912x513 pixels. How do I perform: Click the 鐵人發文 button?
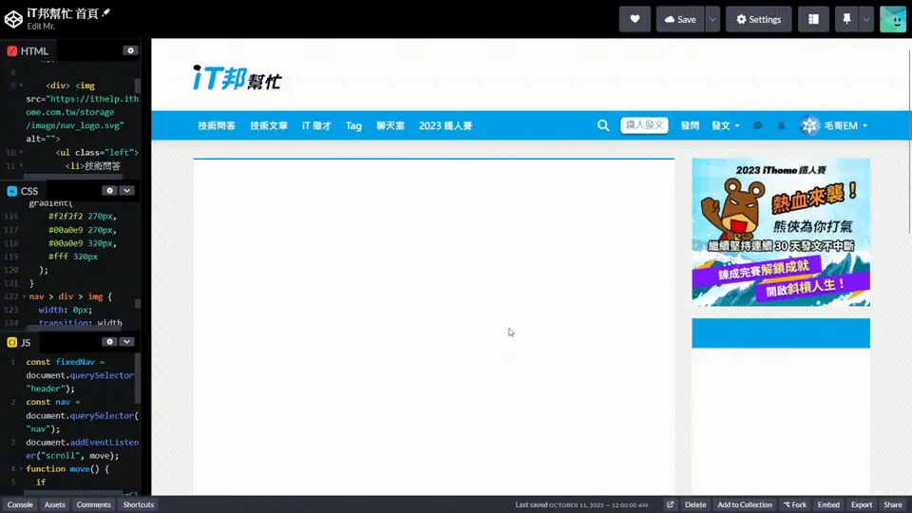pyautogui.click(x=644, y=125)
